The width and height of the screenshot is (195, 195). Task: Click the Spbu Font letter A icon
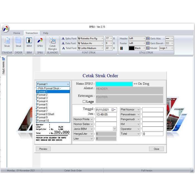[63, 38]
